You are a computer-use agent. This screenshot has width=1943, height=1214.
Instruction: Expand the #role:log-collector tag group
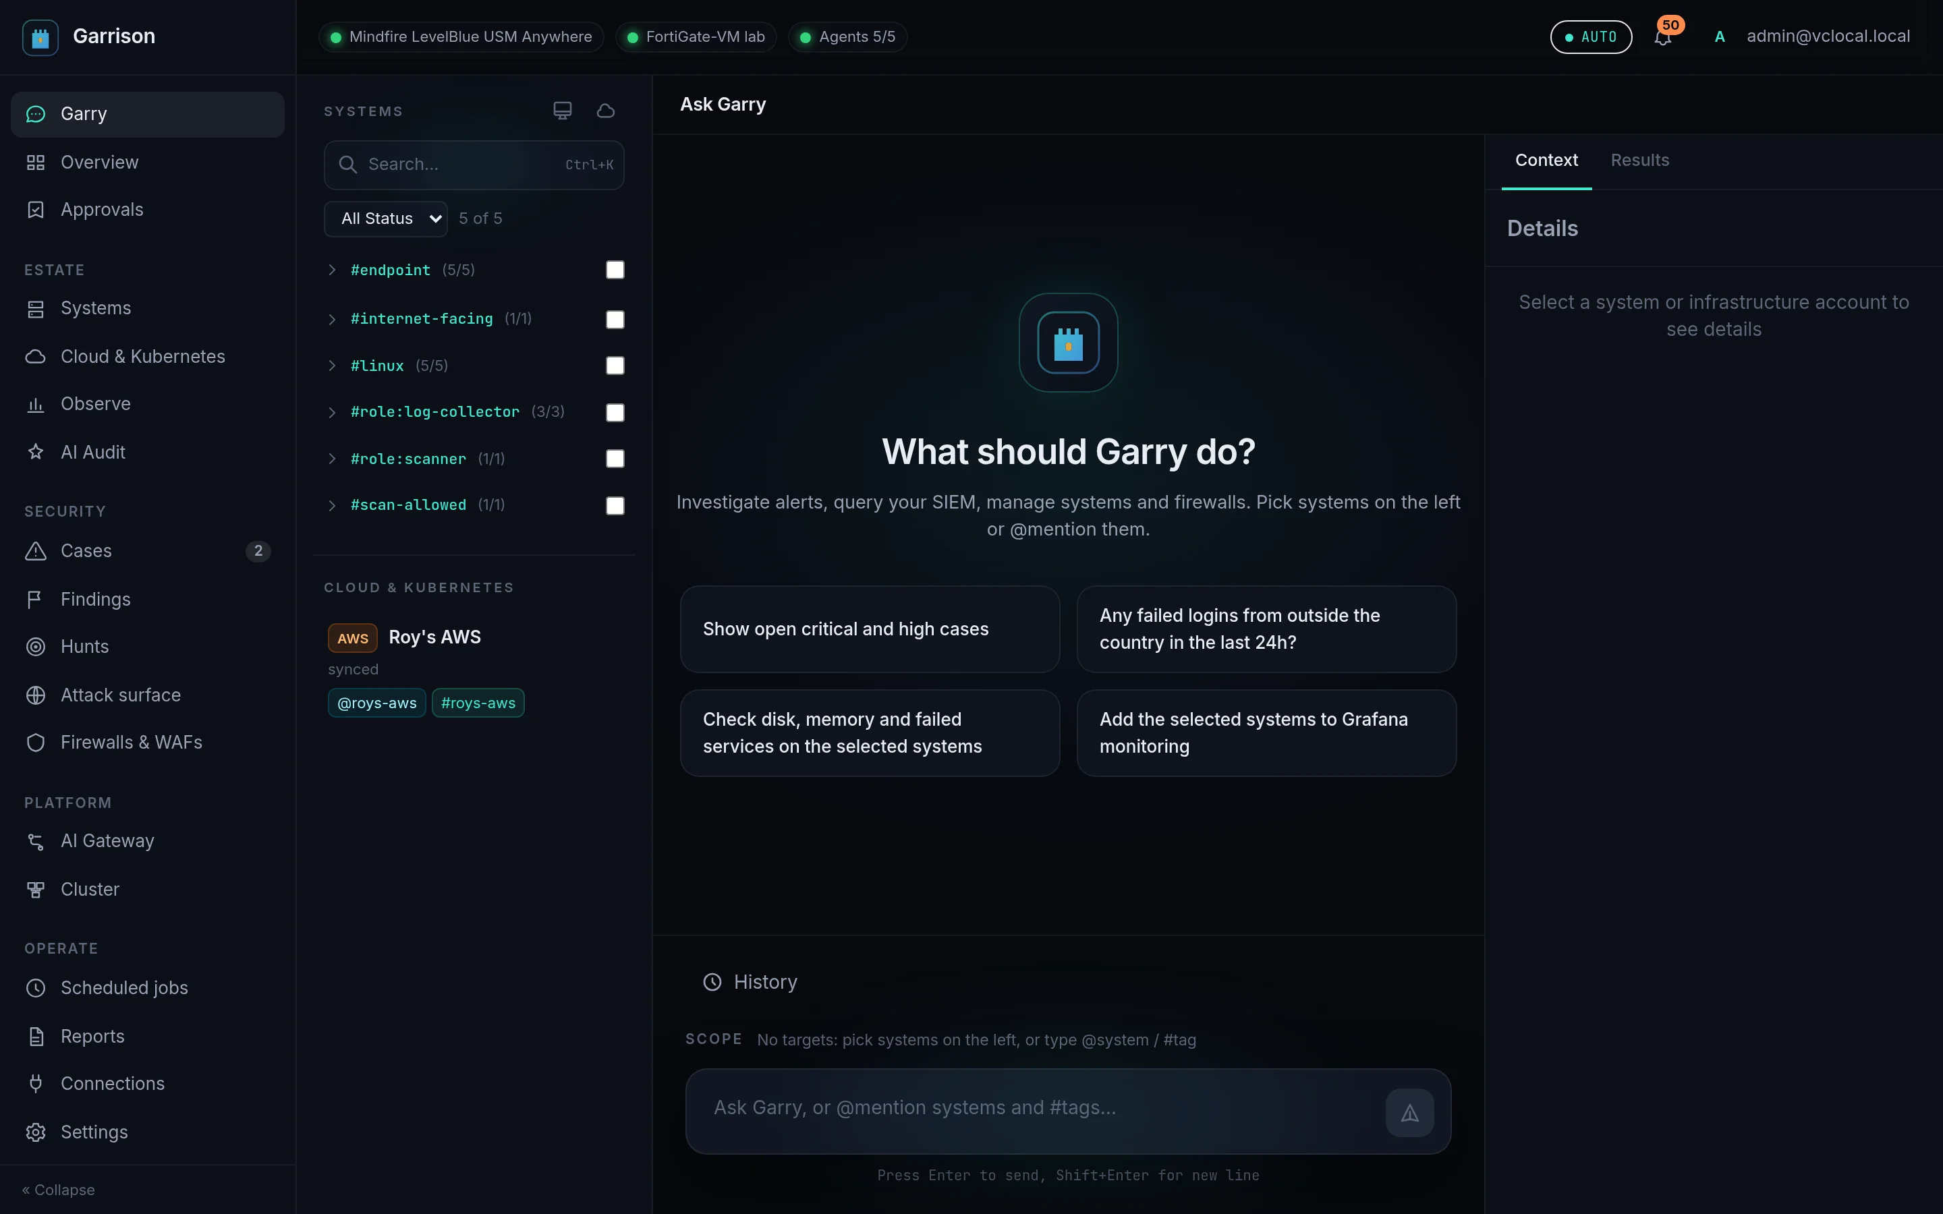click(x=332, y=412)
